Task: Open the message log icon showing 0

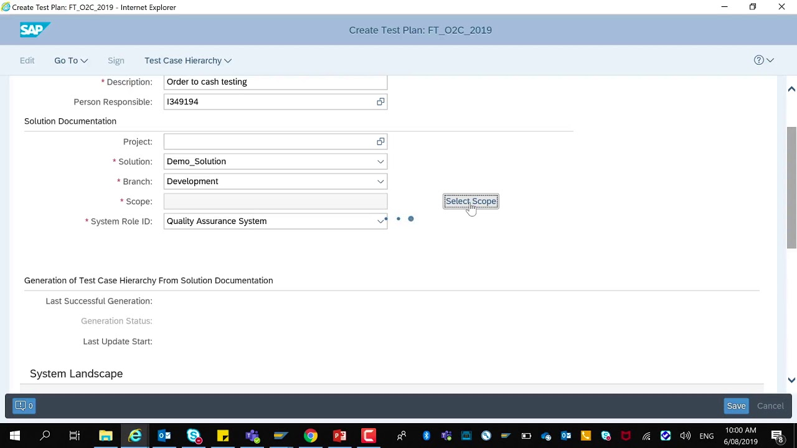Action: [x=24, y=406]
